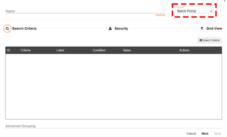Click the Condition column header
The width and height of the screenshot is (227, 137).
coord(99,50)
